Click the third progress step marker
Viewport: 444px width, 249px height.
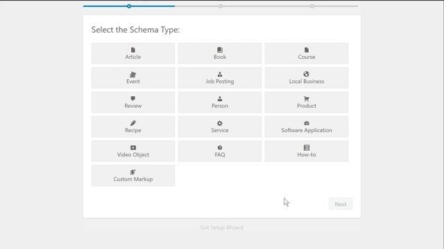coord(311,6)
